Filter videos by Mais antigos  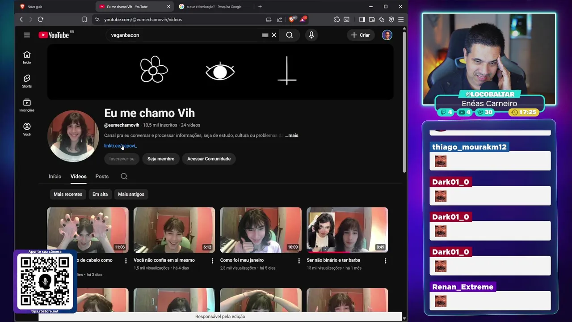[131, 194]
